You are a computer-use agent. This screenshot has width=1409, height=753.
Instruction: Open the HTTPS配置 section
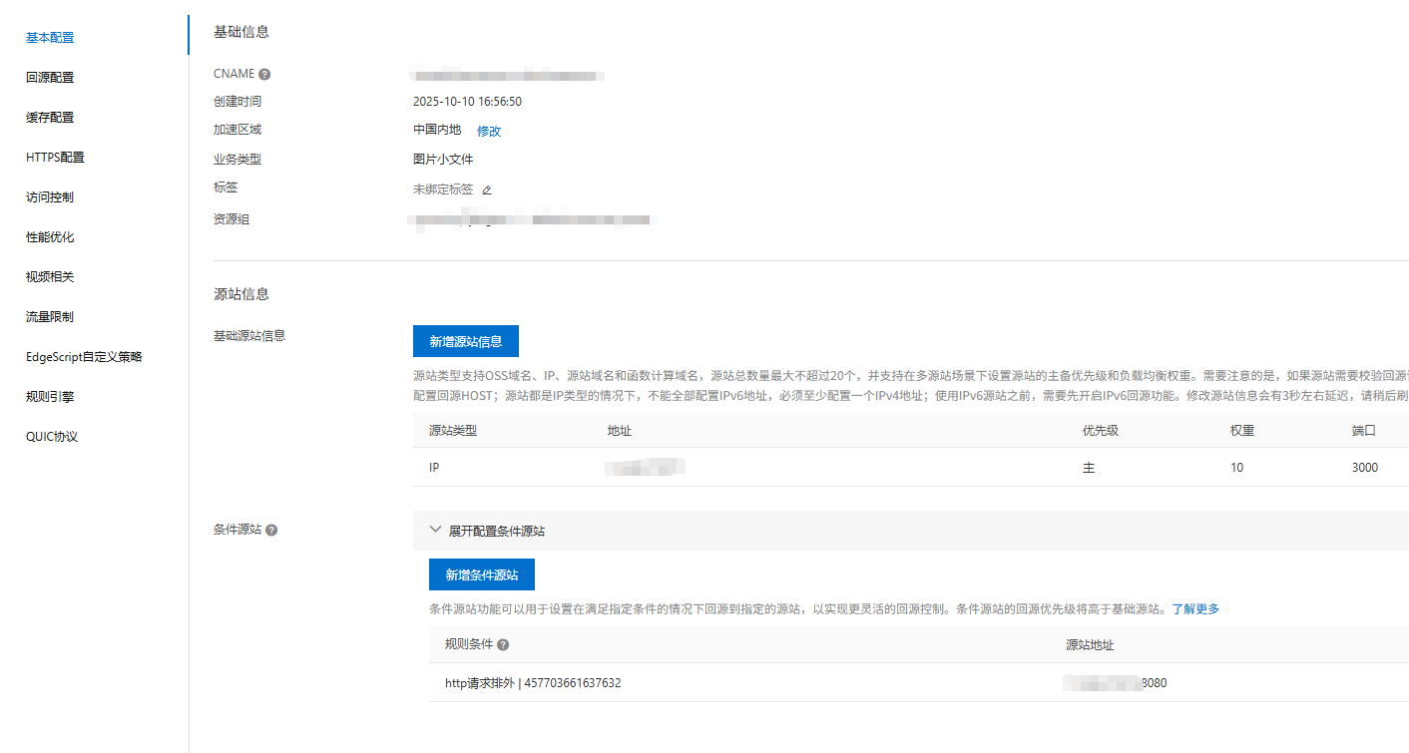[x=55, y=158]
